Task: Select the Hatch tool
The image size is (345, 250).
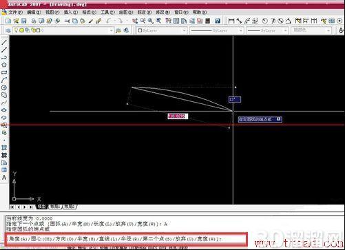Action: (x=4, y=147)
